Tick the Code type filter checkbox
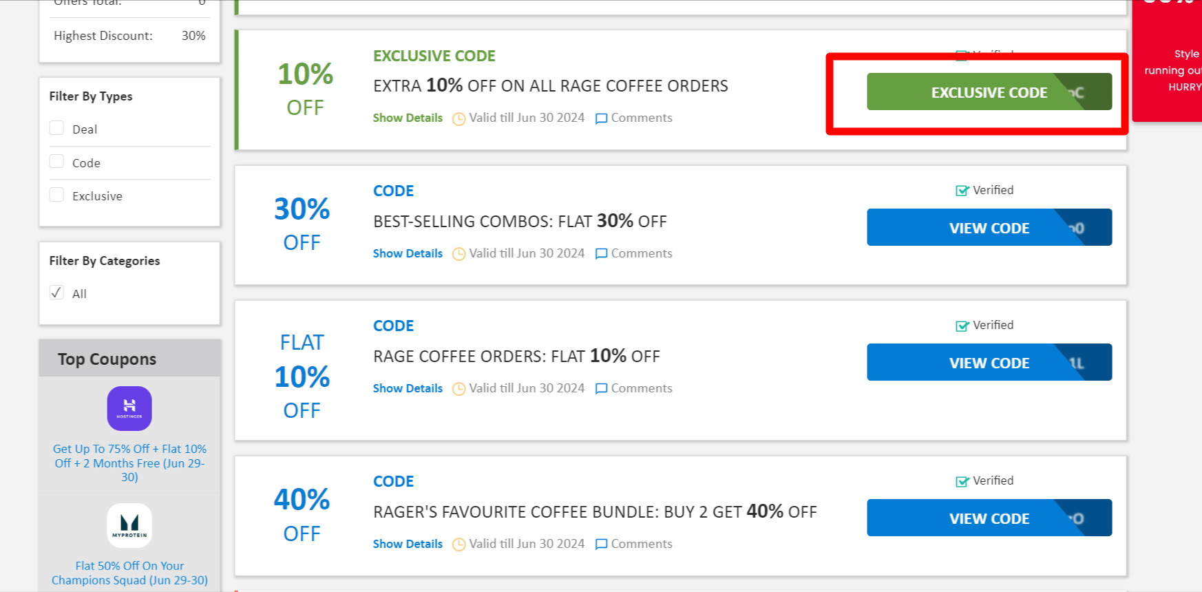This screenshot has width=1202, height=592. click(x=57, y=162)
